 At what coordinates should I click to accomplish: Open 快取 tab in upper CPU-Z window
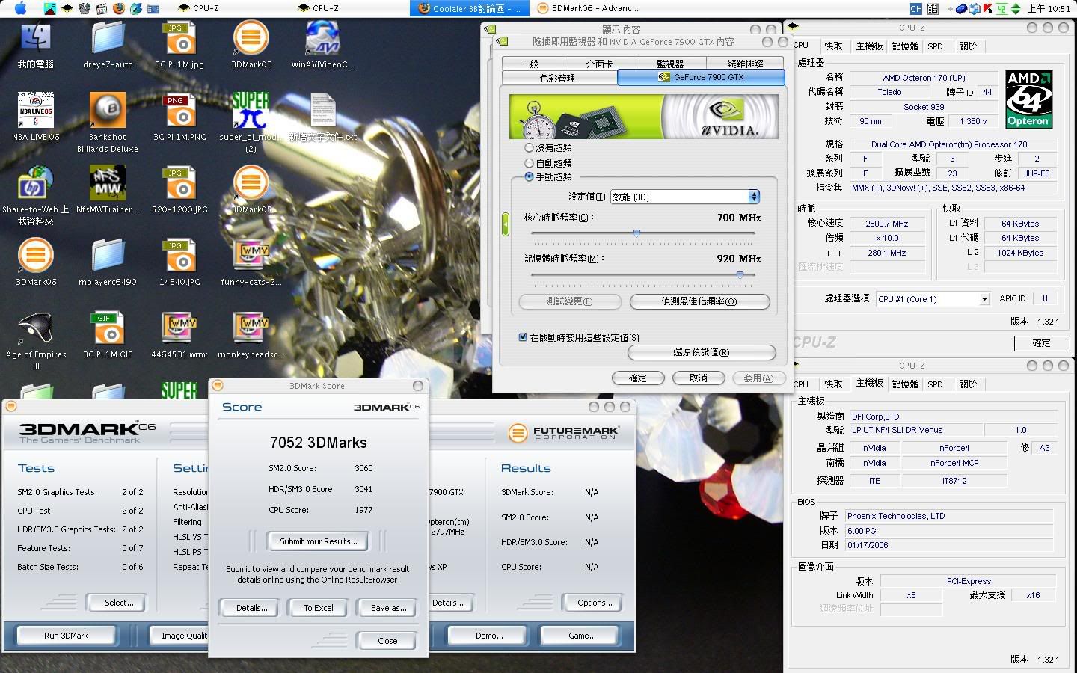click(x=833, y=46)
